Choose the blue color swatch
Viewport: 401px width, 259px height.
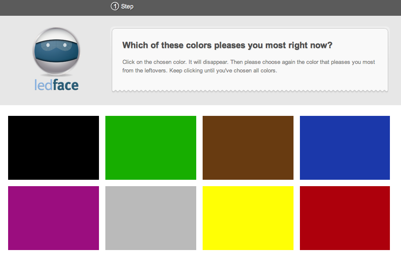click(x=345, y=148)
